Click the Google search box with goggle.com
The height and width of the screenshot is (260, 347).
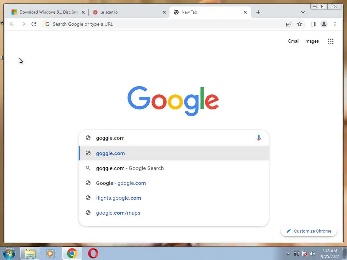click(174, 138)
